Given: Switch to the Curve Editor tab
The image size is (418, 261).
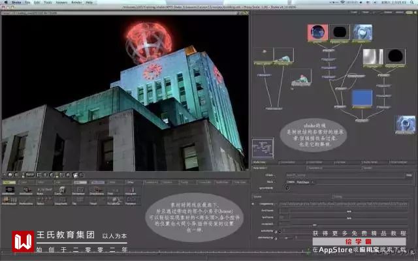Looking at the screenshot, I should tap(292, 162).
